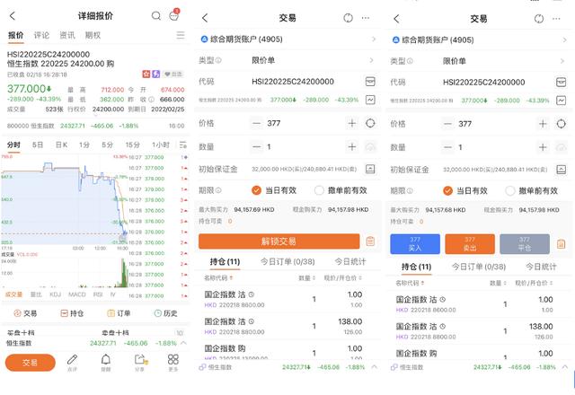
Task: Go back from the 详细报价 quote screen
Action: (x=13, y=16)
